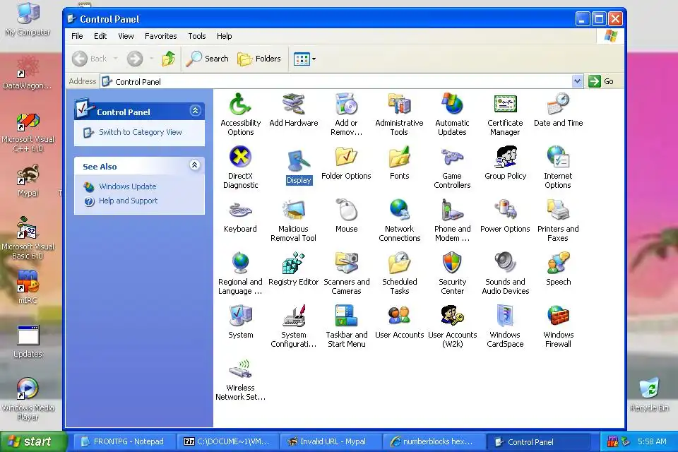Open the File menu

[77, 36]
